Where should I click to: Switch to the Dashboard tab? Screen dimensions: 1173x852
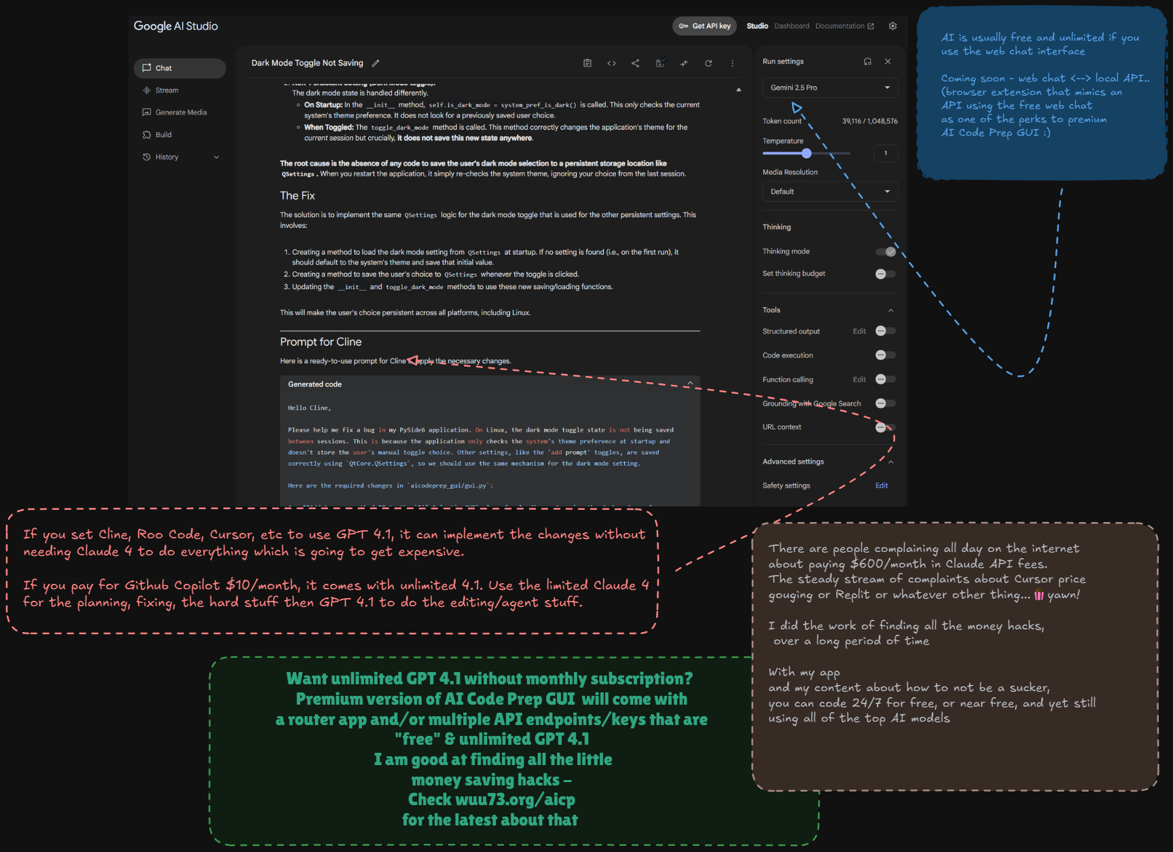[791, 26]
